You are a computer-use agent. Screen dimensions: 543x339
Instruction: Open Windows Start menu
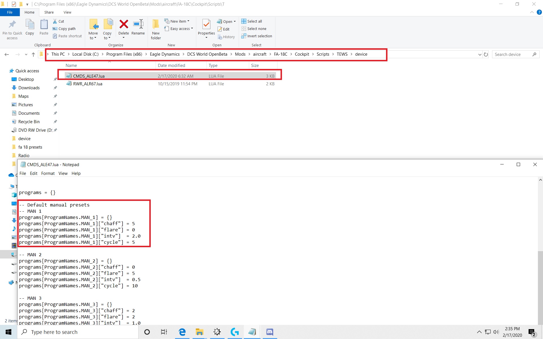[8, 332]
